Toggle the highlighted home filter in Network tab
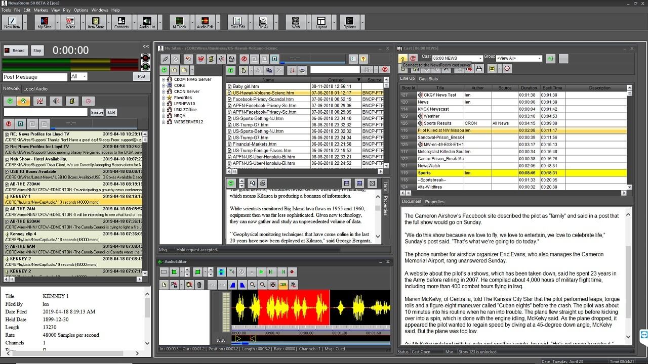This screenshot has height=364, width=648. click(x=24, y=101)
